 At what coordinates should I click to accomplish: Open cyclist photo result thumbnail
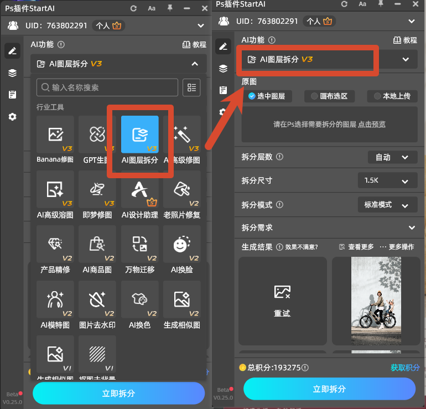pos(376,301)
